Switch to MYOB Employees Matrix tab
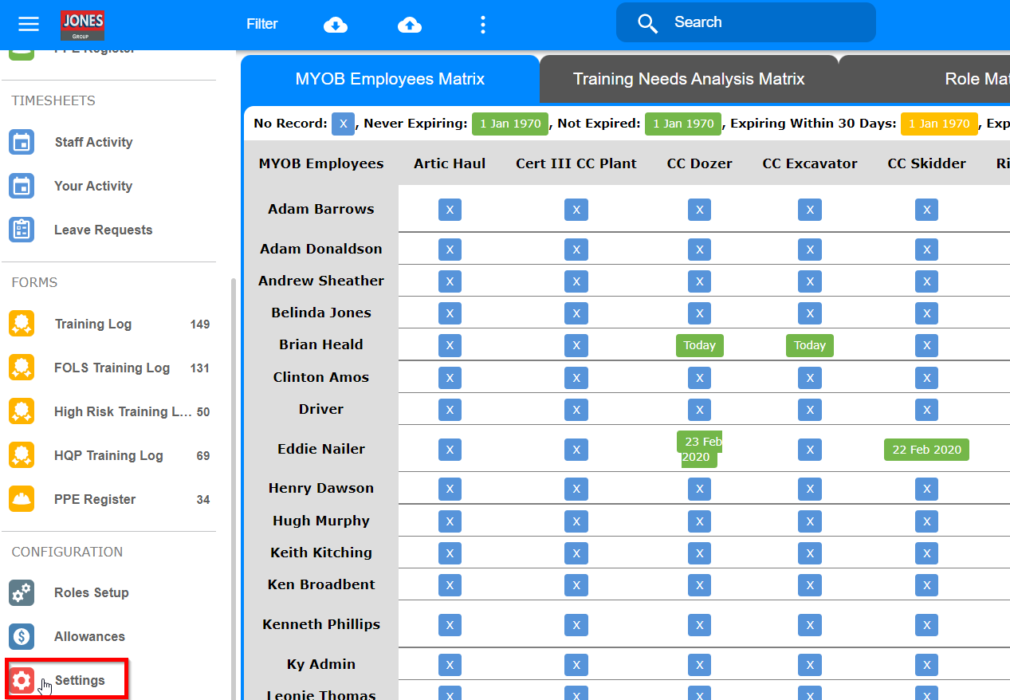The image size is (1010, 700). coord(390,79)
